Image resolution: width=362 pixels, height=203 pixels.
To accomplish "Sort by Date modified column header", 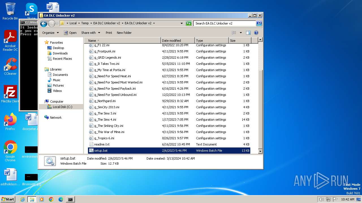I will click(x=178, y=41).
